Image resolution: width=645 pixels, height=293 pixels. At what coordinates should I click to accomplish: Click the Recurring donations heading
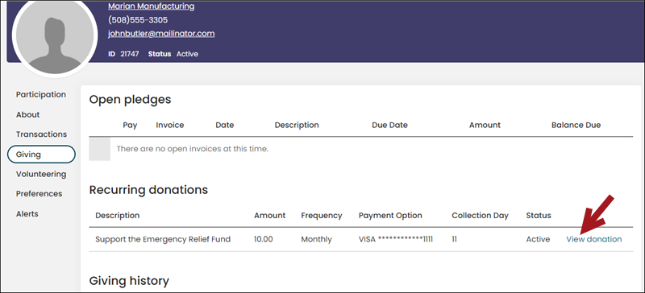[148, 190]
